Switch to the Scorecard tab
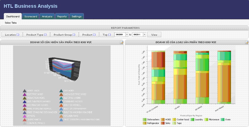 pos(31,17)
